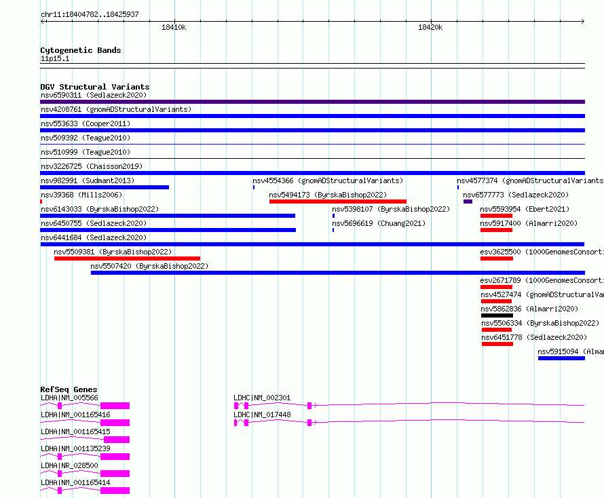Select the LDHA|NM_001165414 transcript label
This screenshot has height=498, width=604.
[x=75, y=482]
